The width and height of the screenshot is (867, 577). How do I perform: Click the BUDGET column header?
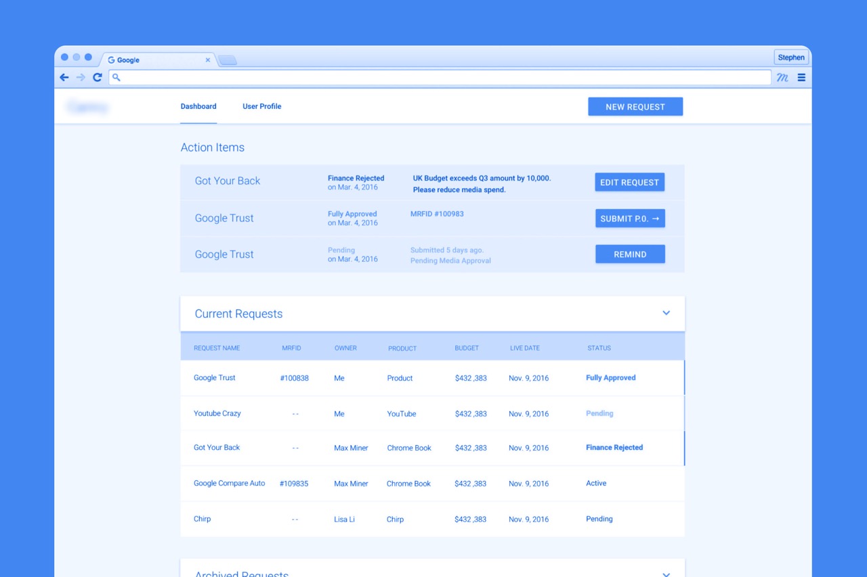click(467, 348)
